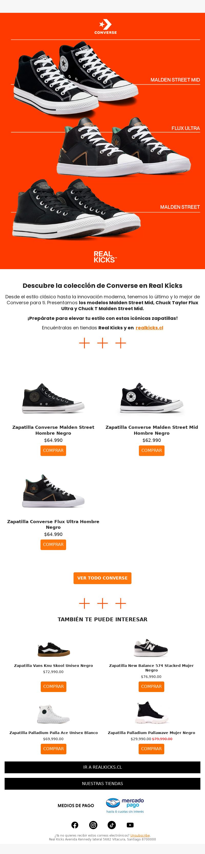Open the IR A REALKICKS.CL bar
This screenshot has height=854, width=205.
pyautogui.click(x=102, y=767)
